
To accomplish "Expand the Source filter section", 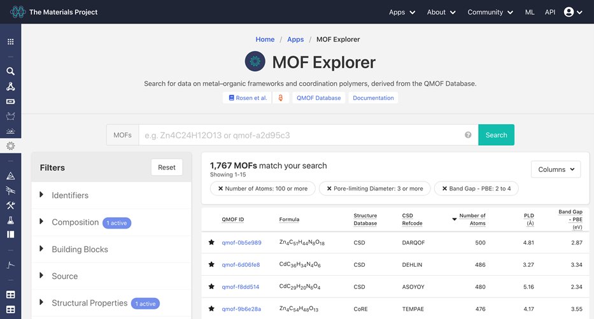I will 111,276.
